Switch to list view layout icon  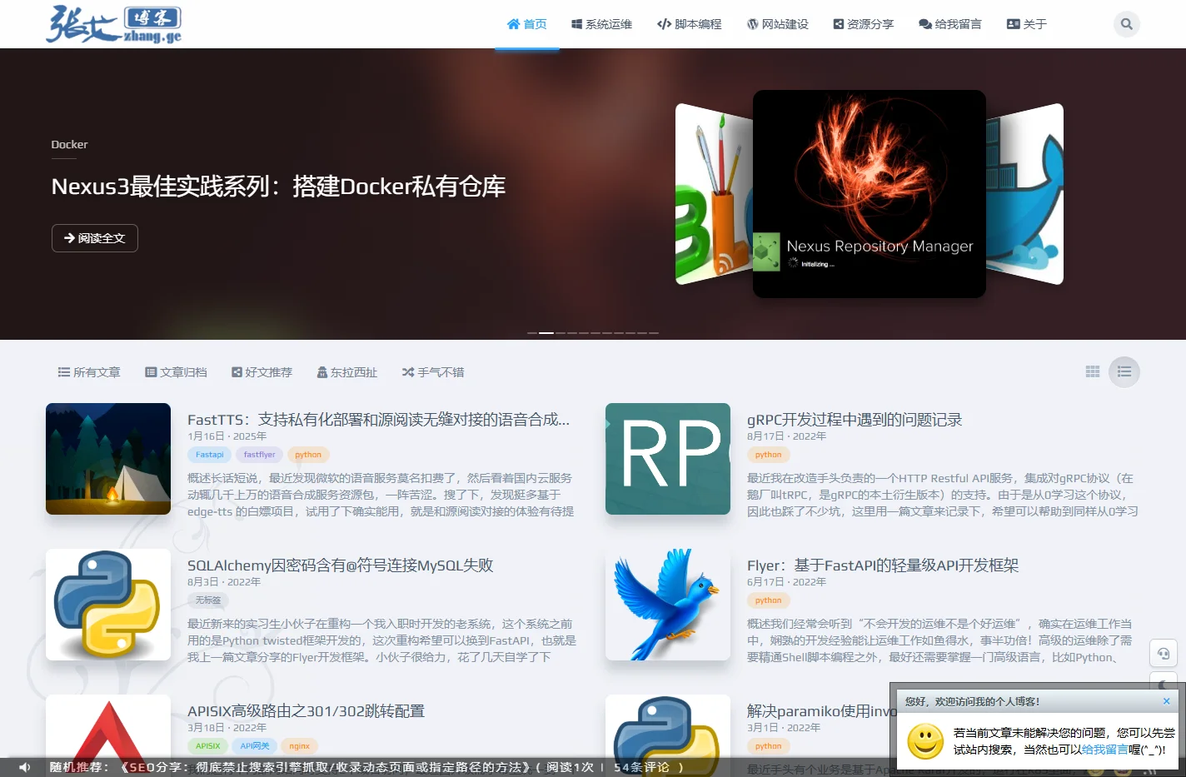pyautogui.click(x=1124, y=371)
